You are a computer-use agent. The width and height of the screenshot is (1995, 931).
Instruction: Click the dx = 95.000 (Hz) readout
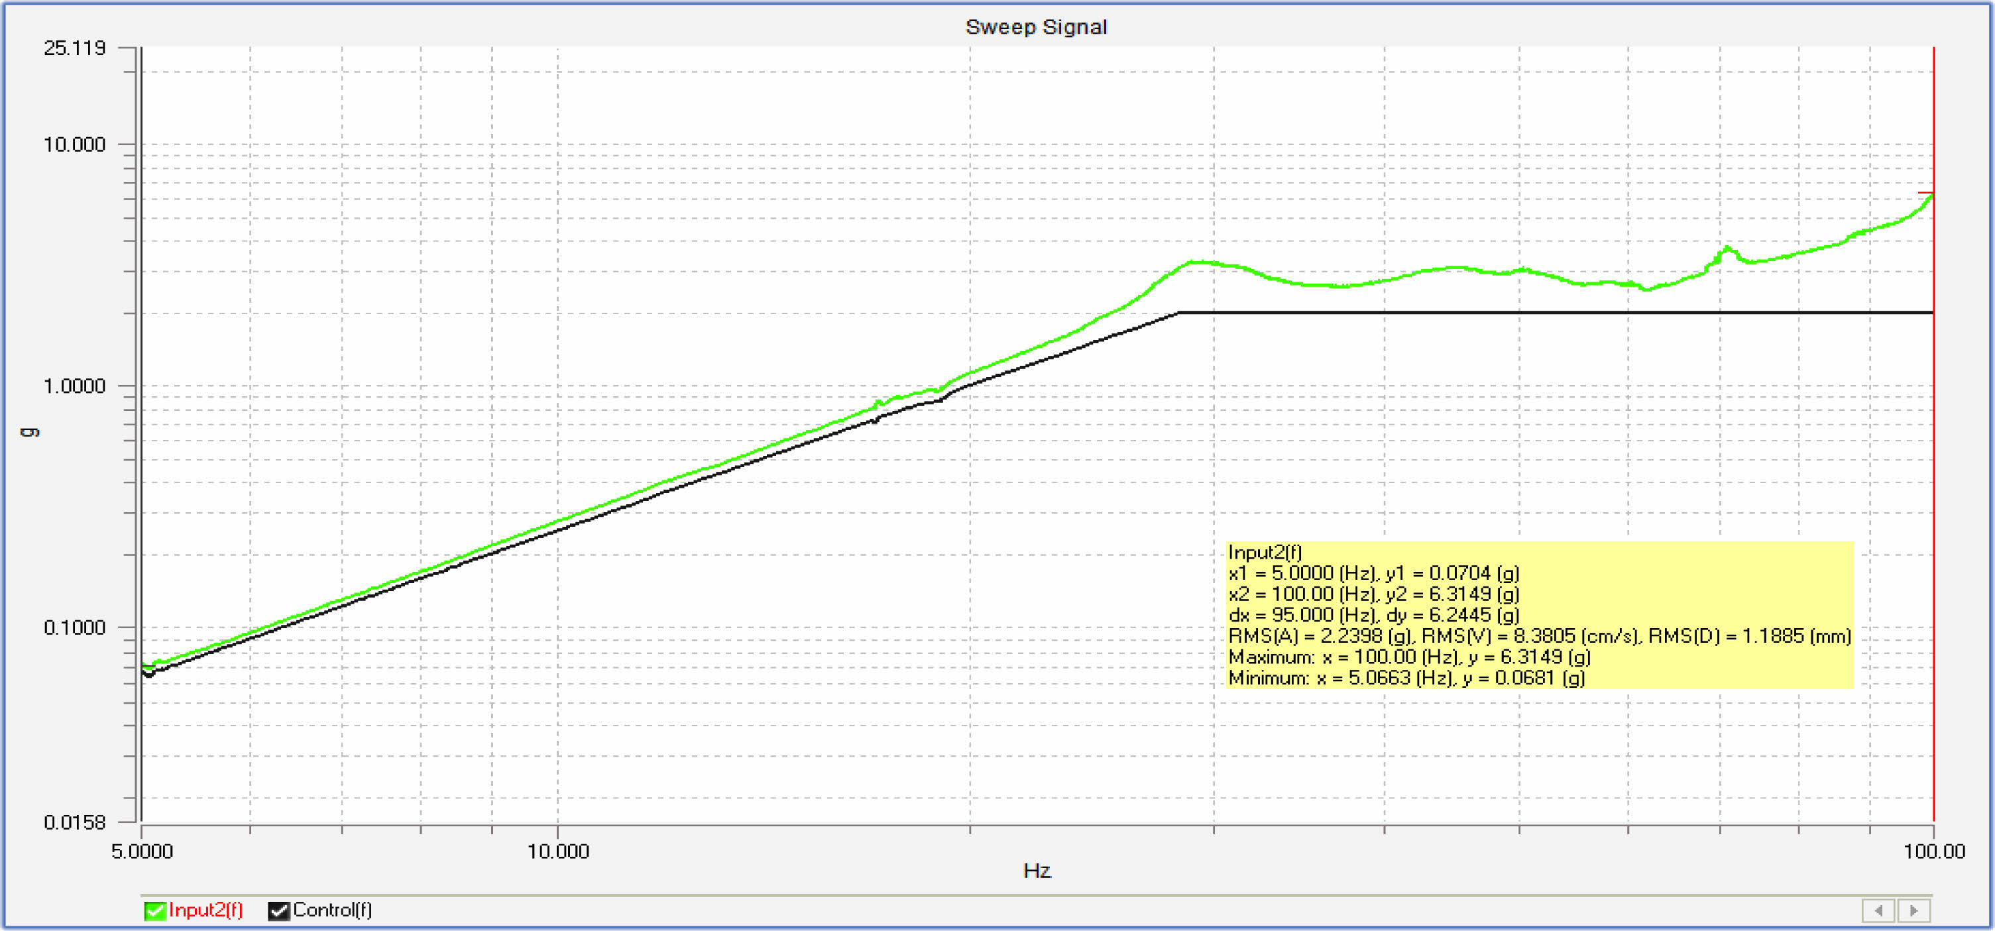(x=1373, y=615)
